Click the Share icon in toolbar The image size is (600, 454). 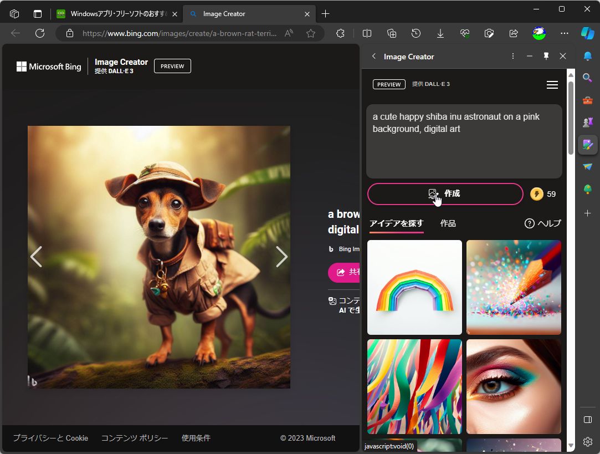[x=514, y=33]
